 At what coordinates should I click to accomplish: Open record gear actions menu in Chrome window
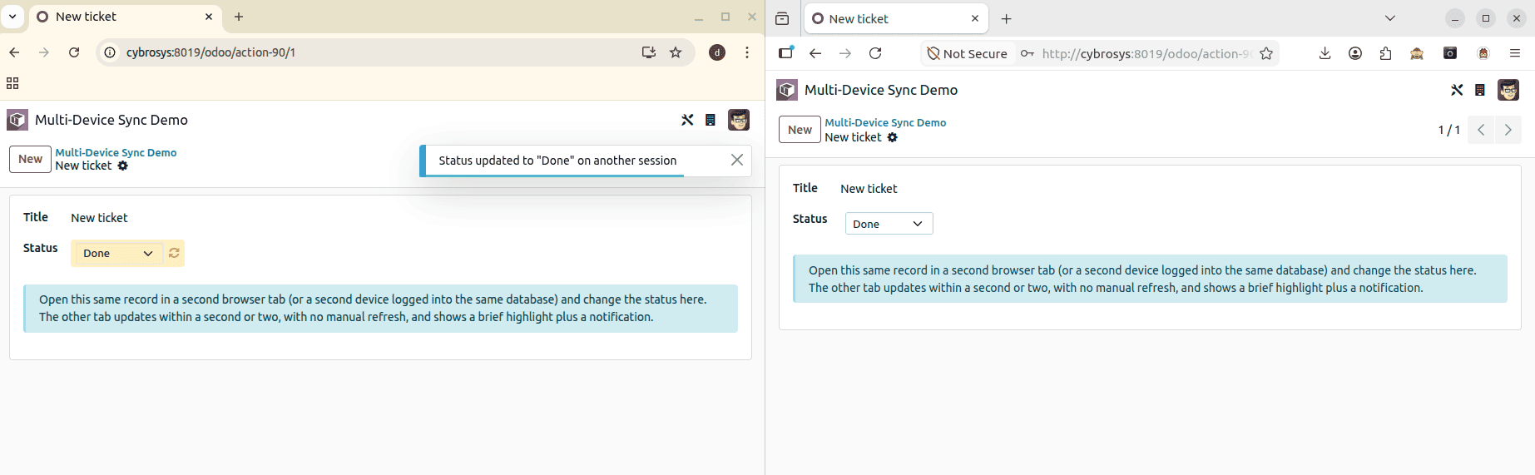click(122, 166)
